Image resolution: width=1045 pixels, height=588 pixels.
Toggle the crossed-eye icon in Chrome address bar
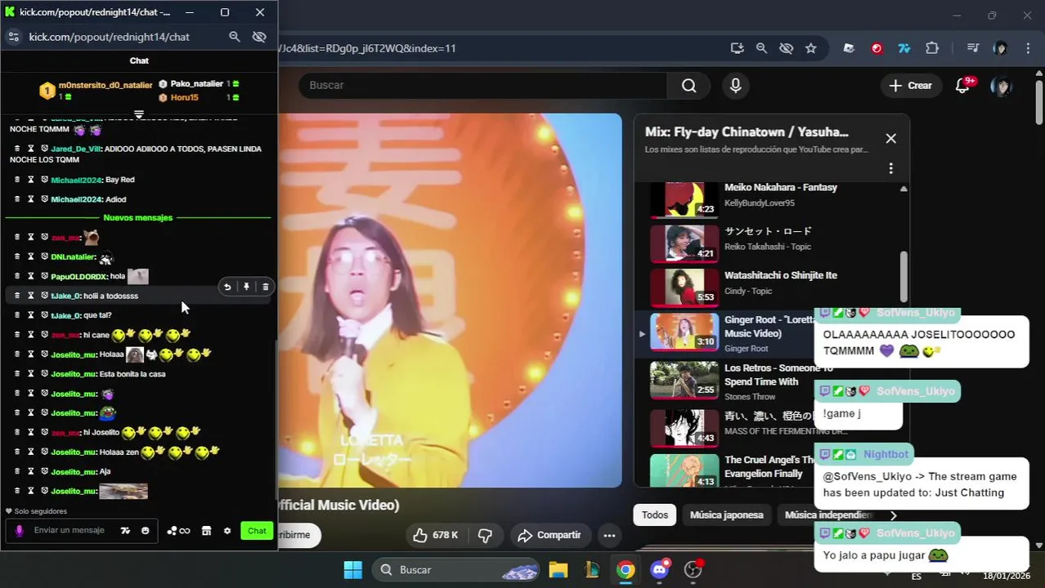pyautogui.click(x=786, y=48)
